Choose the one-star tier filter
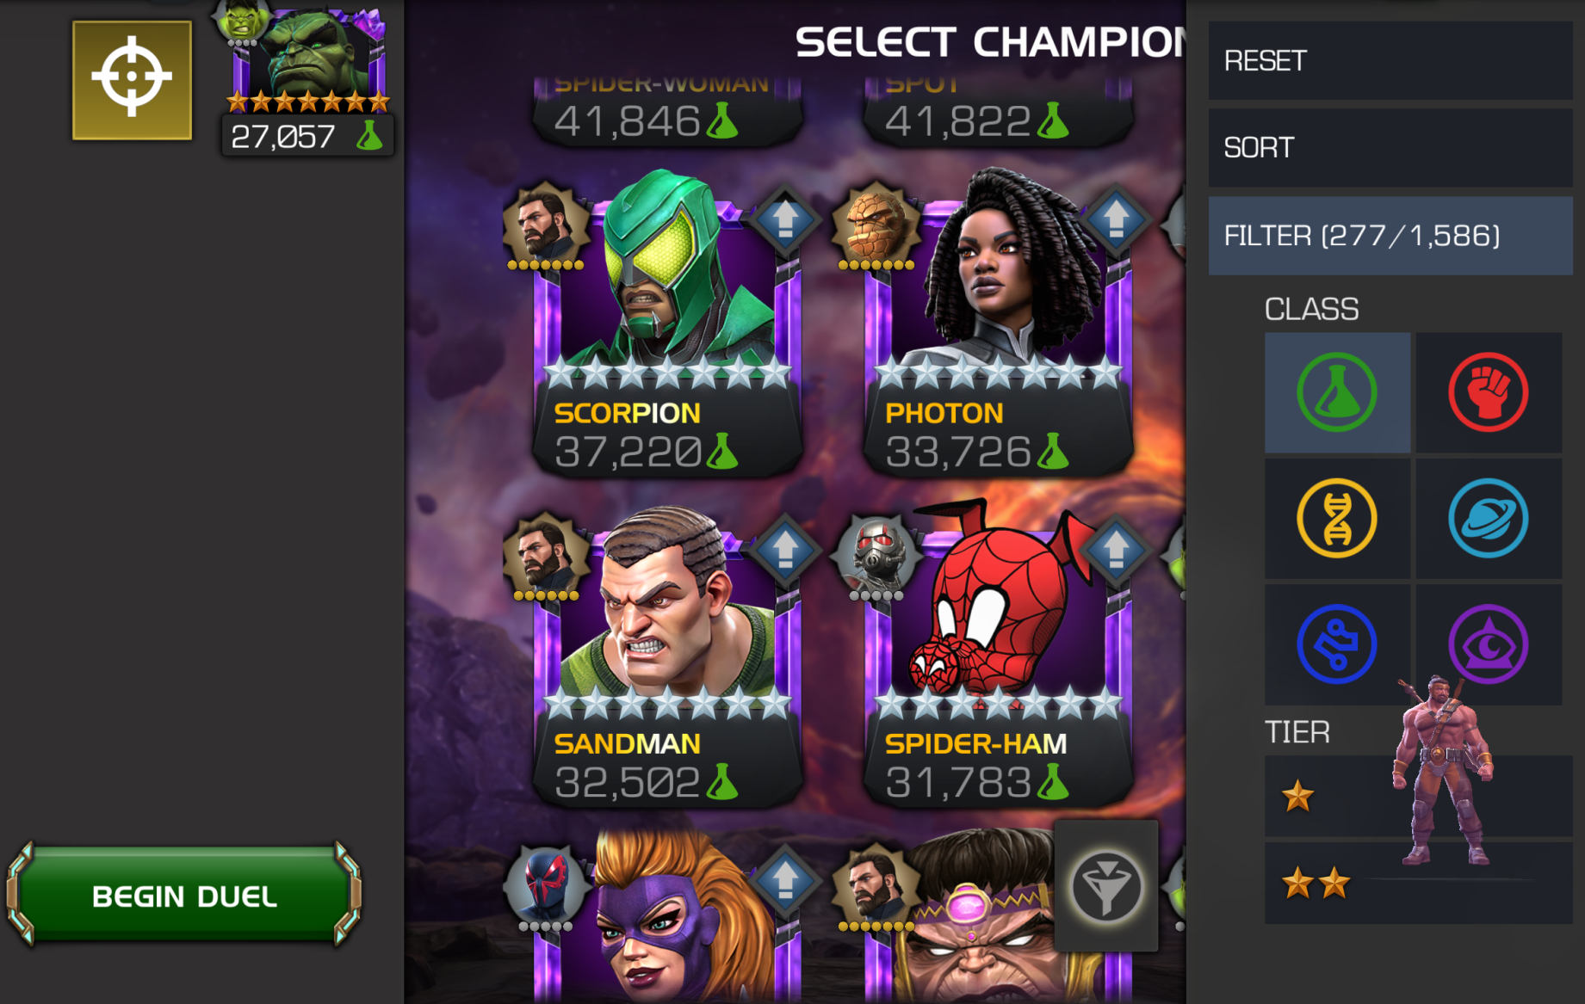The width and height of the screenshot is (1585, 1004). (x=1418, y=796)
